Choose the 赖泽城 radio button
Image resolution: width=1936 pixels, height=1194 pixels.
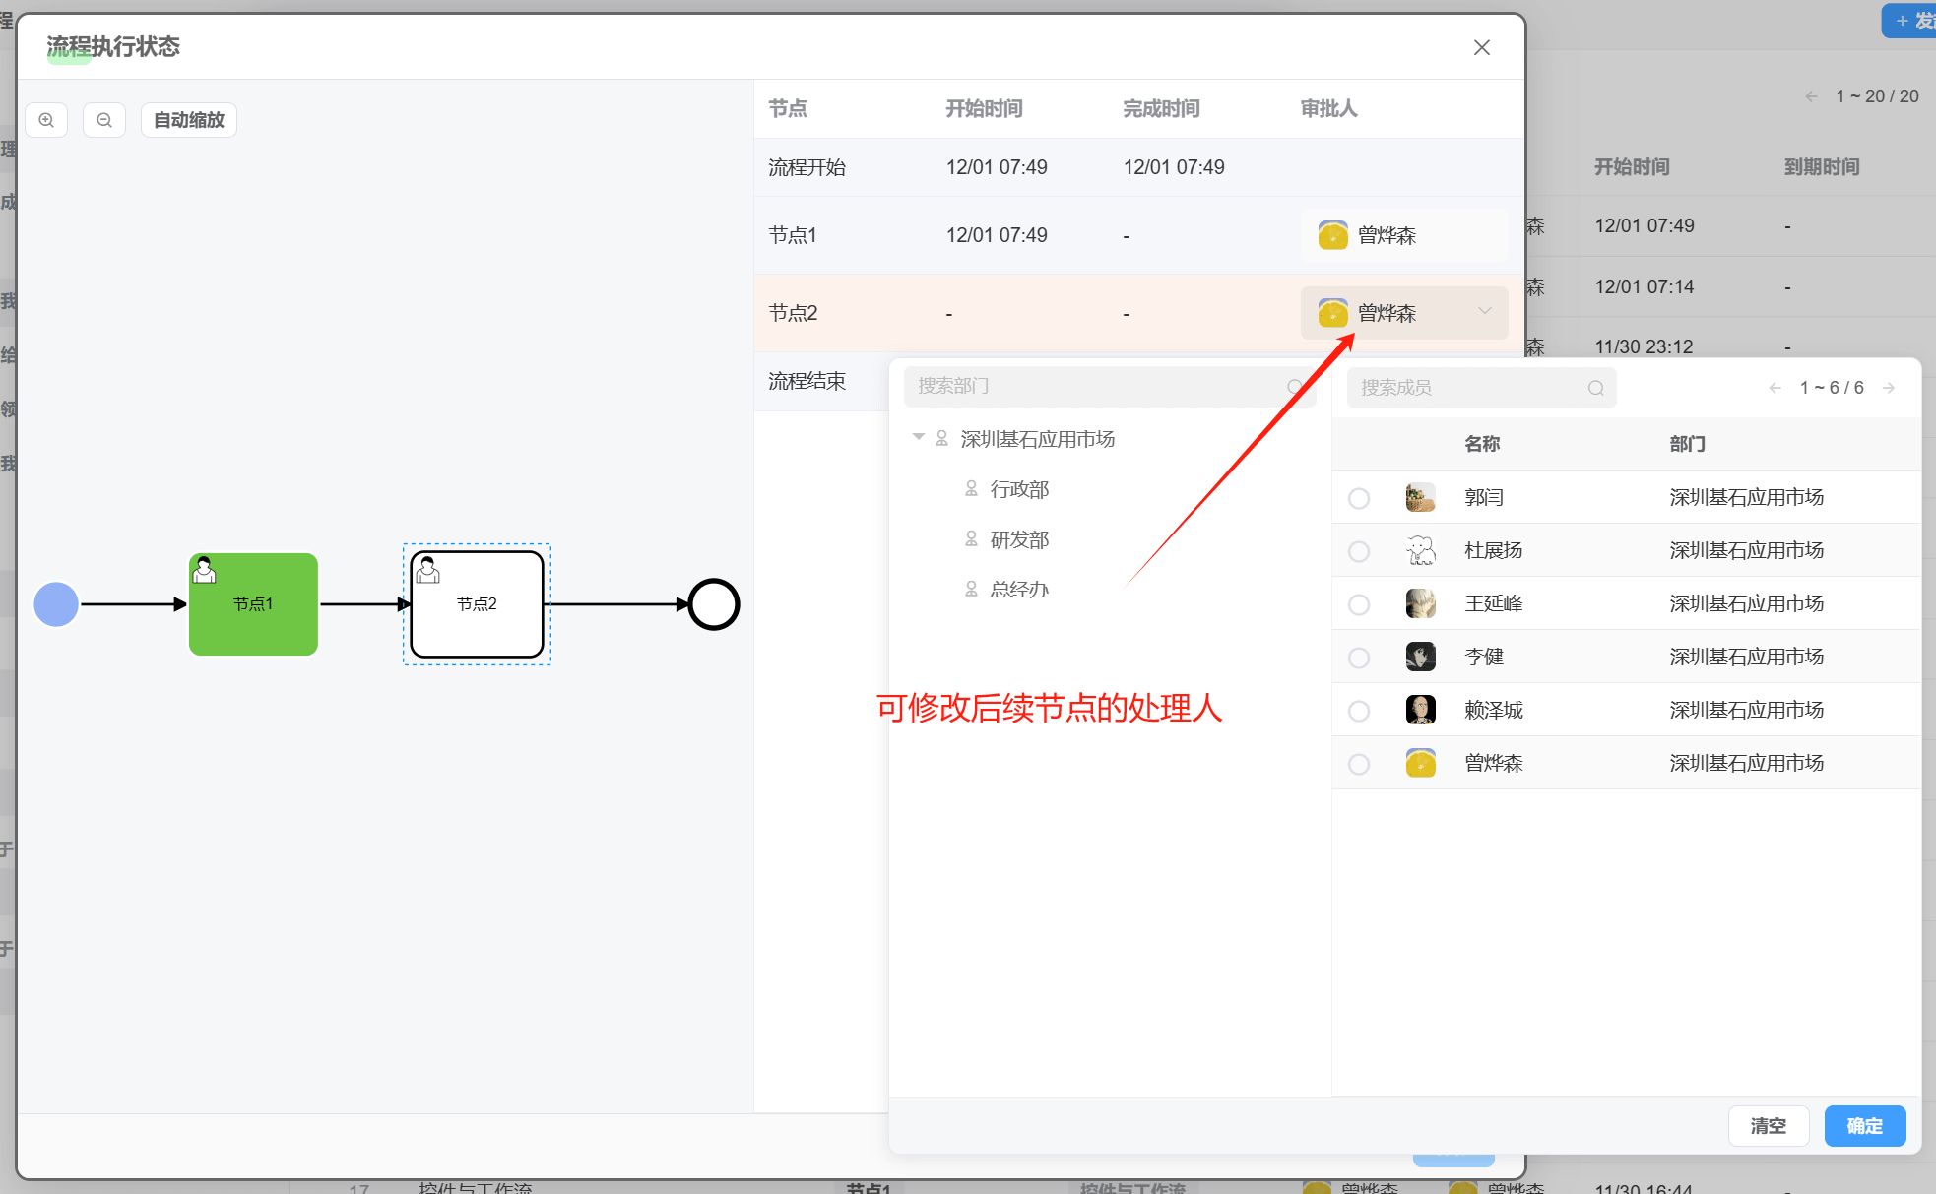[1359, 711]
